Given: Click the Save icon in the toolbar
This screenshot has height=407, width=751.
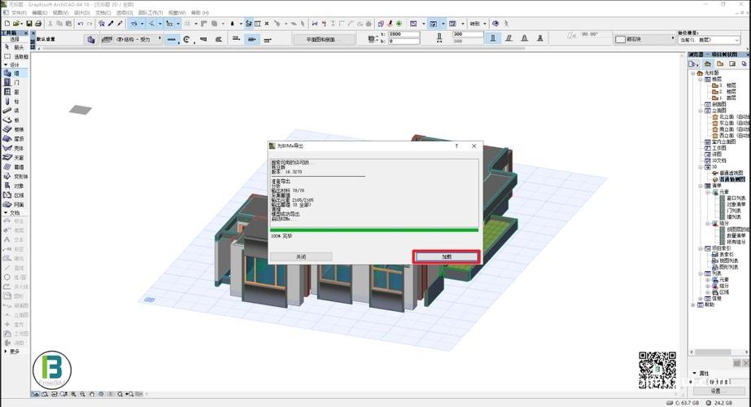Looking at the screenshot, I should (28, 24).
